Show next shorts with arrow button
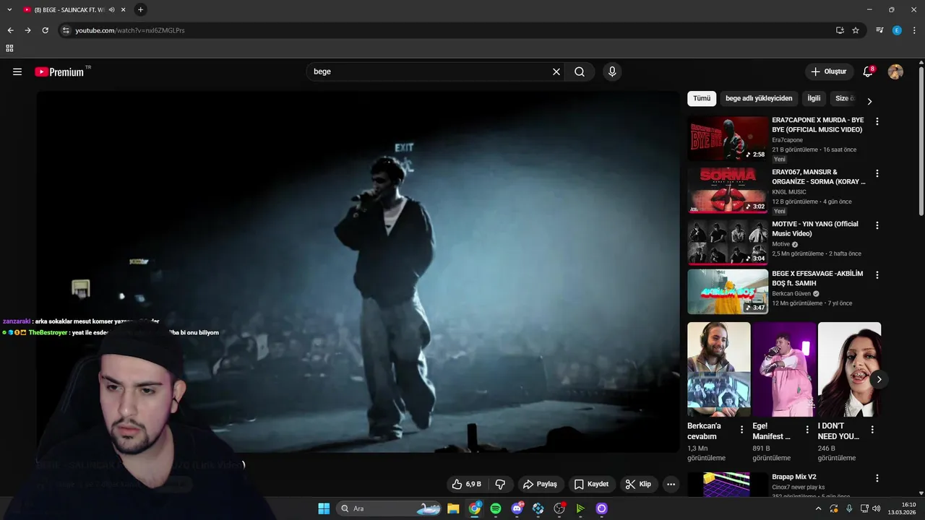Screen dimensions: 925x520 [879, 379]
